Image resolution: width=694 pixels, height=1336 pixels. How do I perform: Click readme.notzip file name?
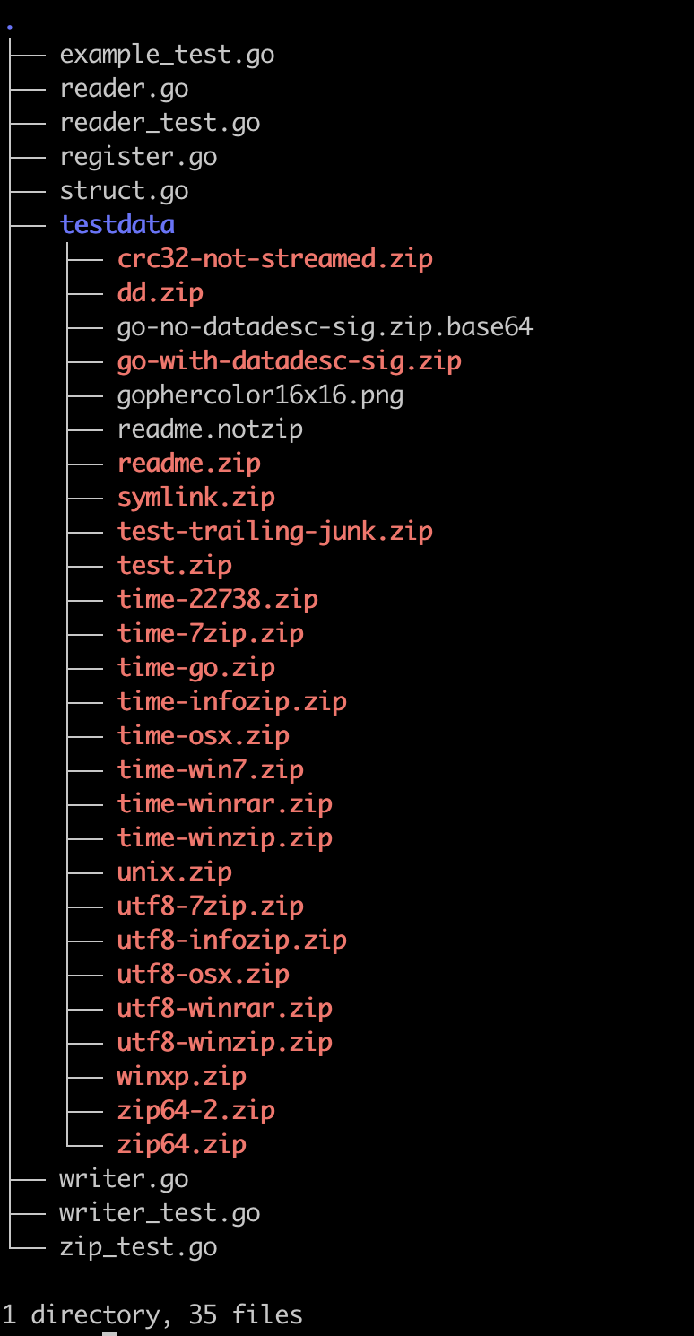pyautogui.click(x=210, y=429)
